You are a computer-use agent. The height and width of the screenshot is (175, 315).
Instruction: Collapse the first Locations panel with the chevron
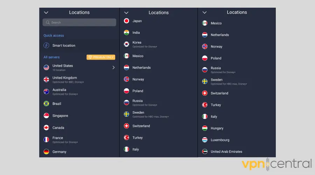point(46,13)
